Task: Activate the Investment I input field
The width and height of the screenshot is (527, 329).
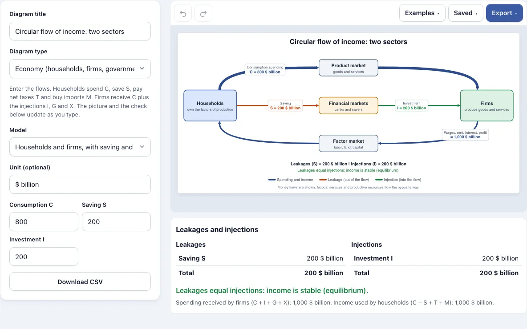Action: 44,257
